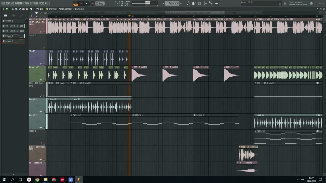Switch to Song mode

76,5
